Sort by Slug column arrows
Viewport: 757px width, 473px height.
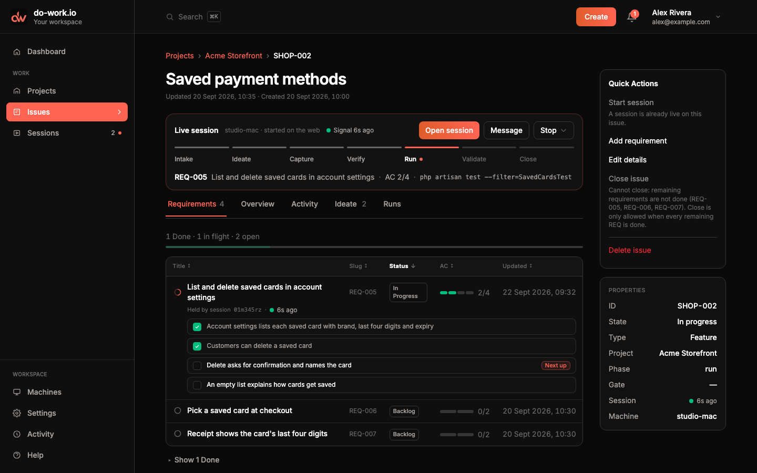[x=366, y=266]
